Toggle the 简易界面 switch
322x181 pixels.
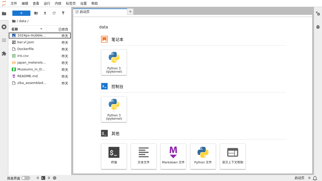point(26,178)
